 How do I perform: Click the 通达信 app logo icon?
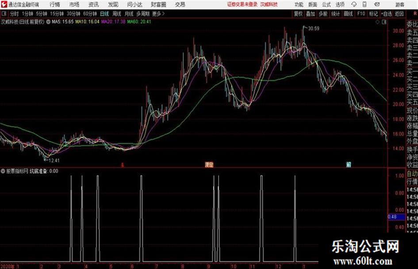tap(4, 4)
